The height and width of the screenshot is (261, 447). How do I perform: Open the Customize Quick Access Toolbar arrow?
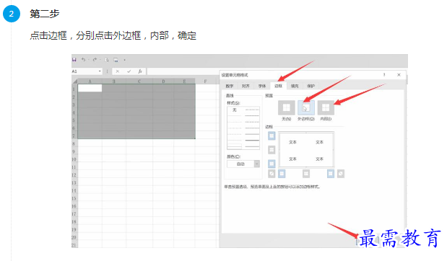125,60
